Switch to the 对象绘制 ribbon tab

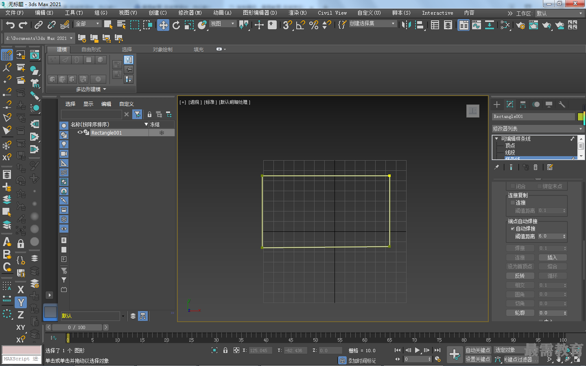click(x=163, y=49)
